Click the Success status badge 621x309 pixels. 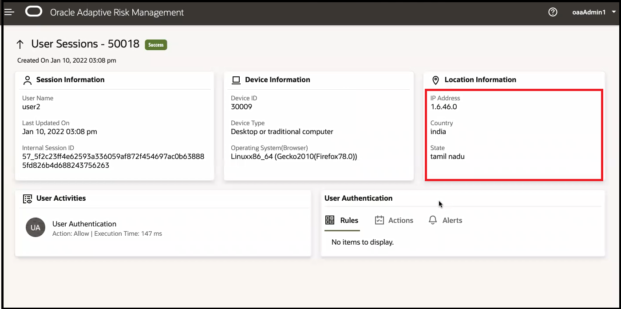pyautogui.click(x=156, y=45)
